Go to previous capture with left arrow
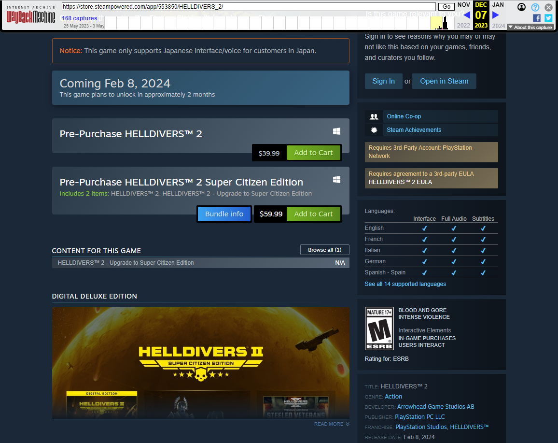Screen dimensions: 558x443 click(467, 15)
